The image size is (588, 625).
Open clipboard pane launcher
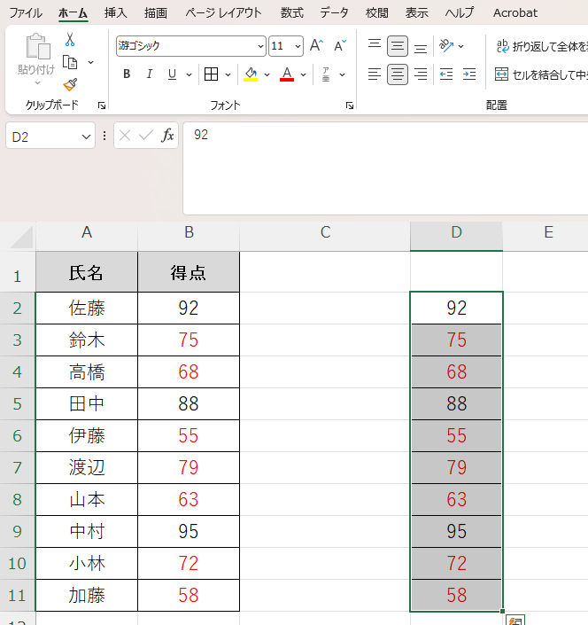point(102,105)
